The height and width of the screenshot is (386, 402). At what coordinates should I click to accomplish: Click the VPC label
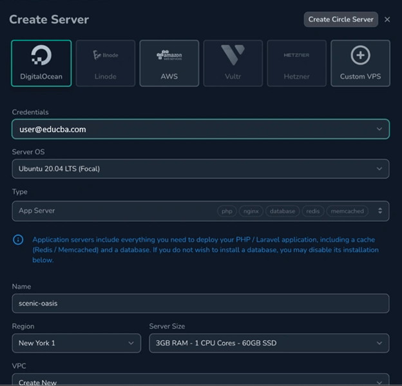(19, 366)
